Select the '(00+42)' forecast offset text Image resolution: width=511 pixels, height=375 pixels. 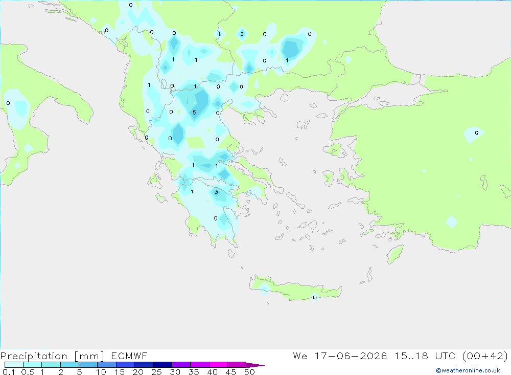[x=485, y=356]
